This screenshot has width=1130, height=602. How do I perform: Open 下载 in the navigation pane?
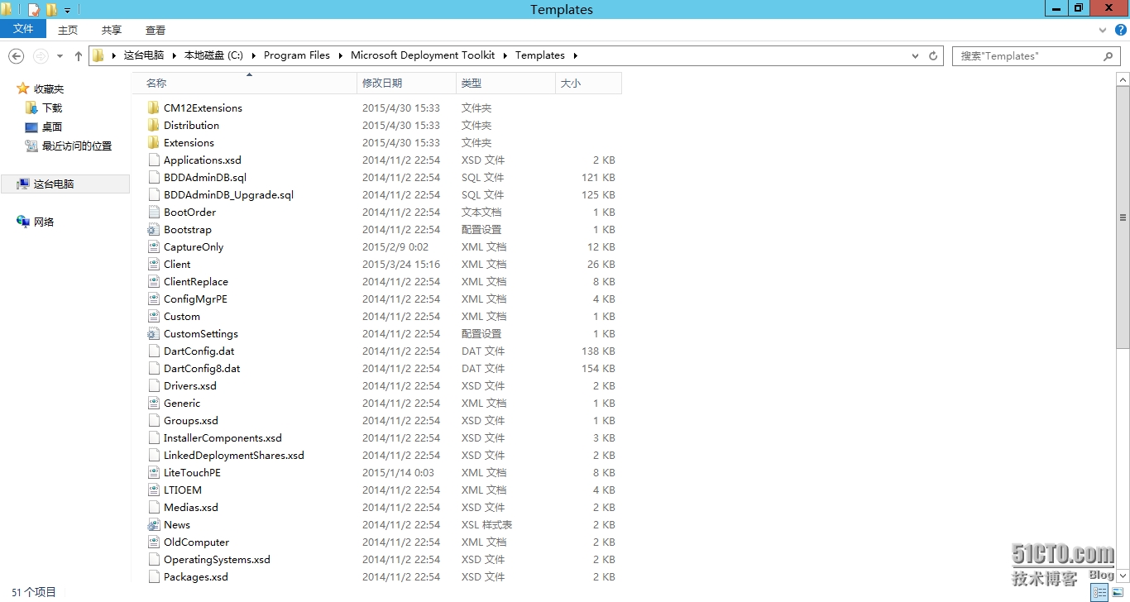click(x=52, y=107)
